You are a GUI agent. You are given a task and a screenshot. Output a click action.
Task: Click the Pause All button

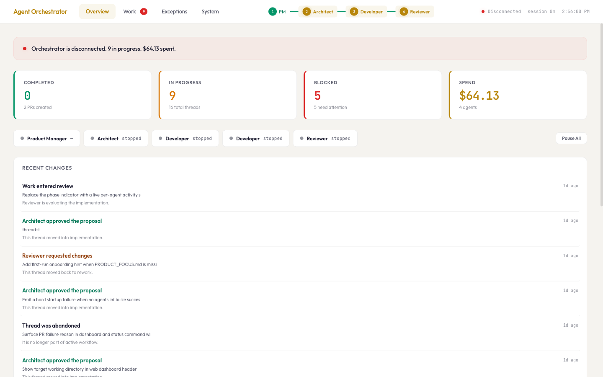point(571,138)
